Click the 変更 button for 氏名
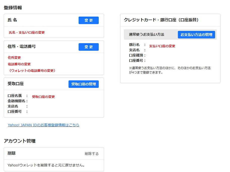Screen dimensions: 230x172 coord(88,20)
